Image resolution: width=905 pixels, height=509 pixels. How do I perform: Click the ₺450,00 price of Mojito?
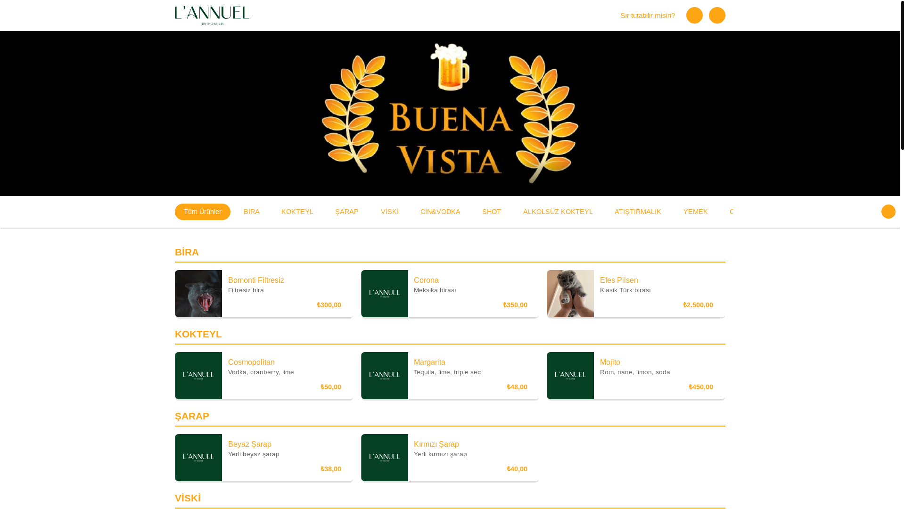click(x=701, y=387)
